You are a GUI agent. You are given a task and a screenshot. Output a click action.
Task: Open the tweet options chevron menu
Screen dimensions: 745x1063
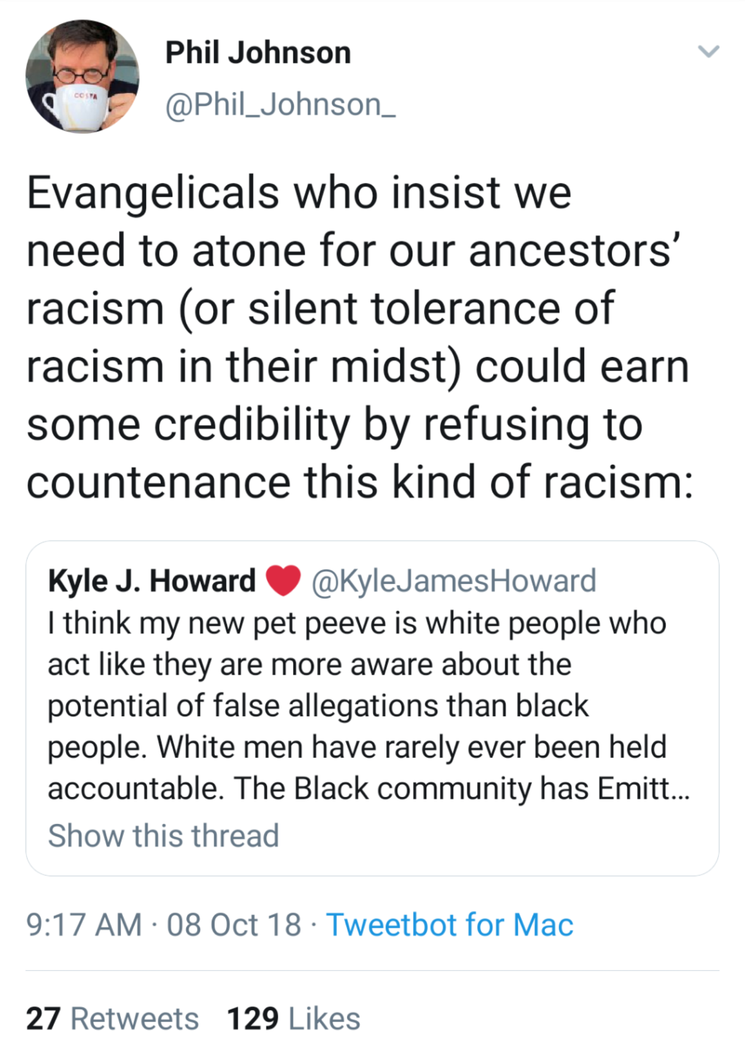708,51
